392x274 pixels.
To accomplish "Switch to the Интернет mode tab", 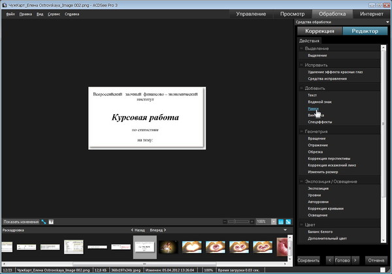I will coord(372,14).
